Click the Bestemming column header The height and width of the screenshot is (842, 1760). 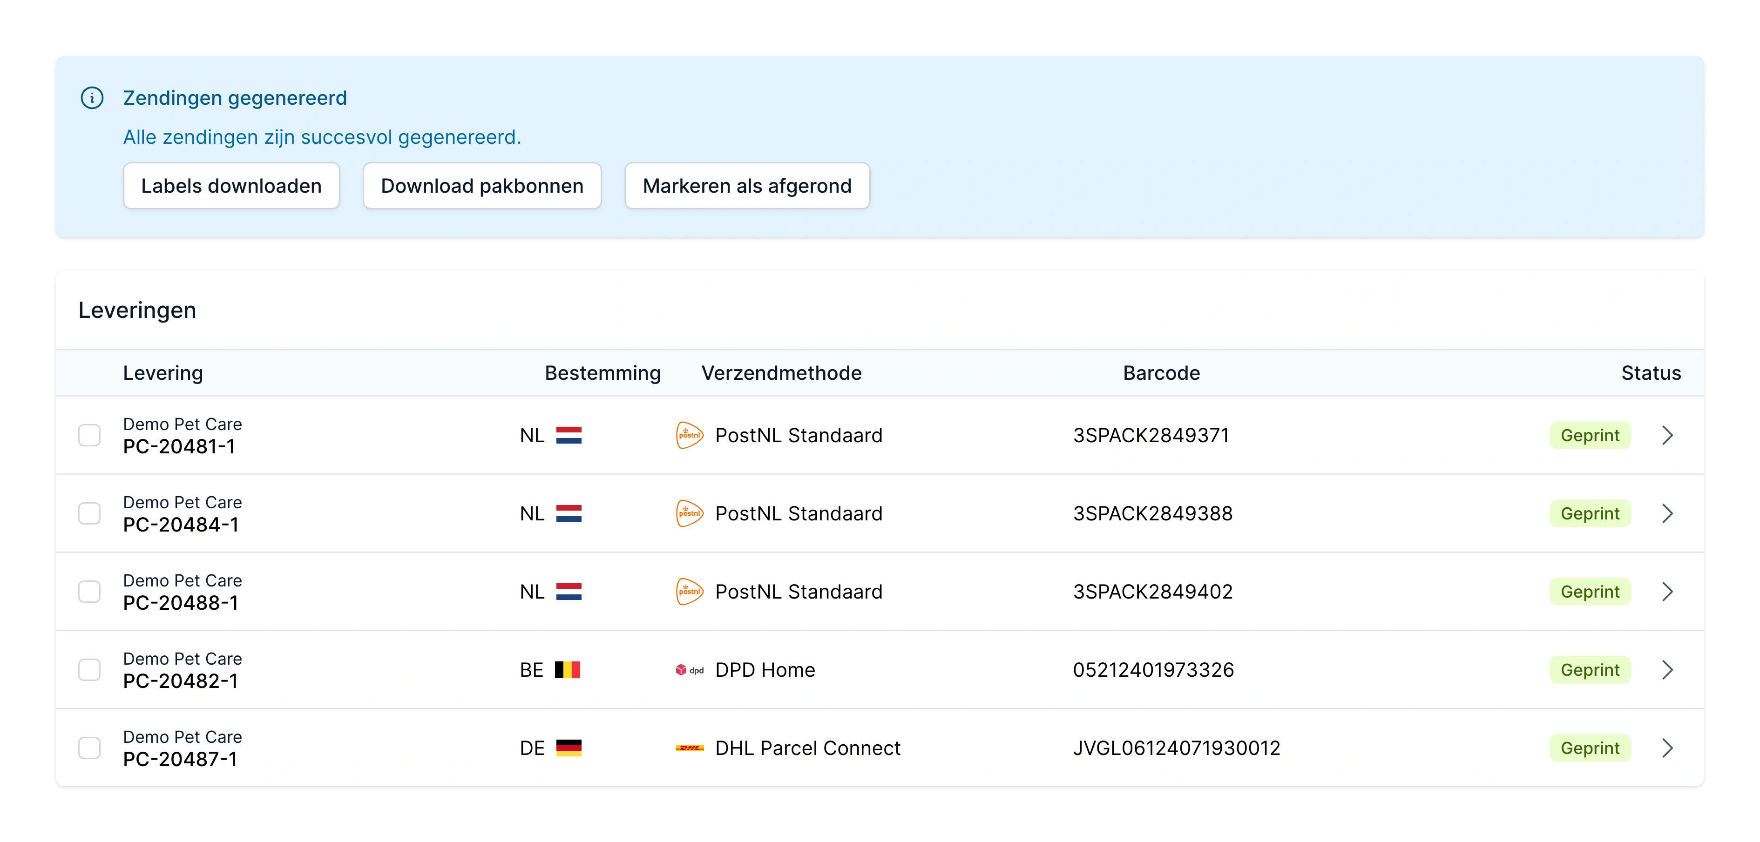pos(602,373)
